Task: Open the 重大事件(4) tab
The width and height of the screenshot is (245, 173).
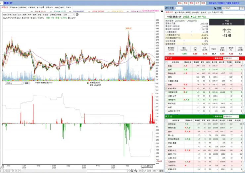Action: click(x=179, y=12)
